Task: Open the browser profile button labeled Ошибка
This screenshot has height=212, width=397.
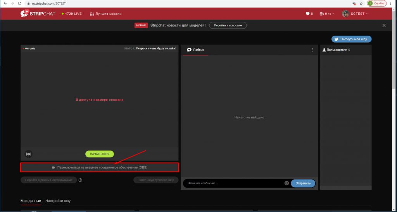Action: tap(377, 3)
